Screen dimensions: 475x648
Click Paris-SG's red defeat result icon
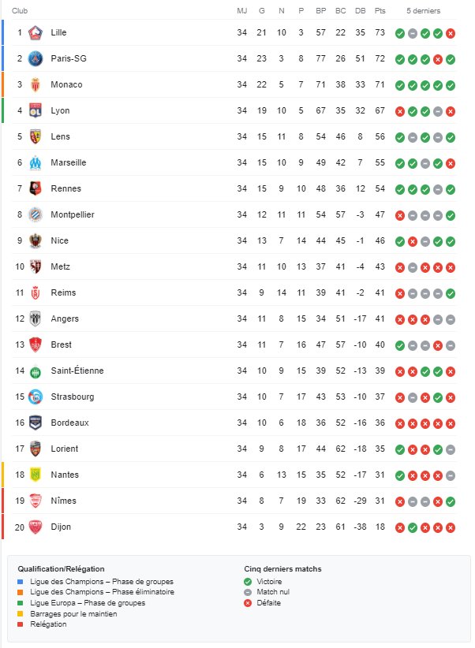(438, 59)
